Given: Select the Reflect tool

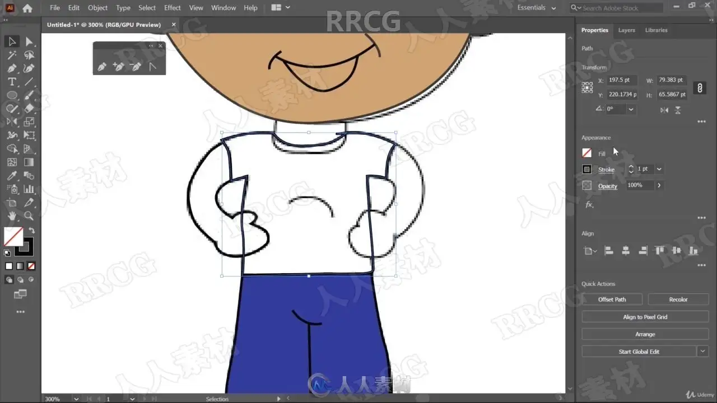Looking at the screenshot, I should (12, 122).
